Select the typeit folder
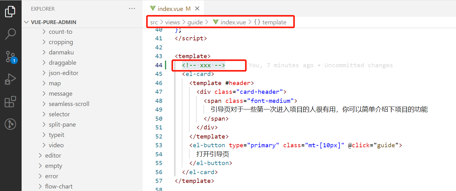Screen dimensions: 456x191 [56, 135]
